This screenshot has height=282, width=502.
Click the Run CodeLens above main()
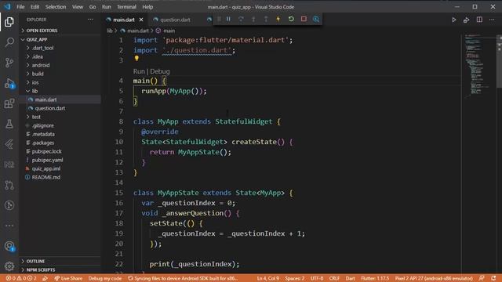point(139,71)
